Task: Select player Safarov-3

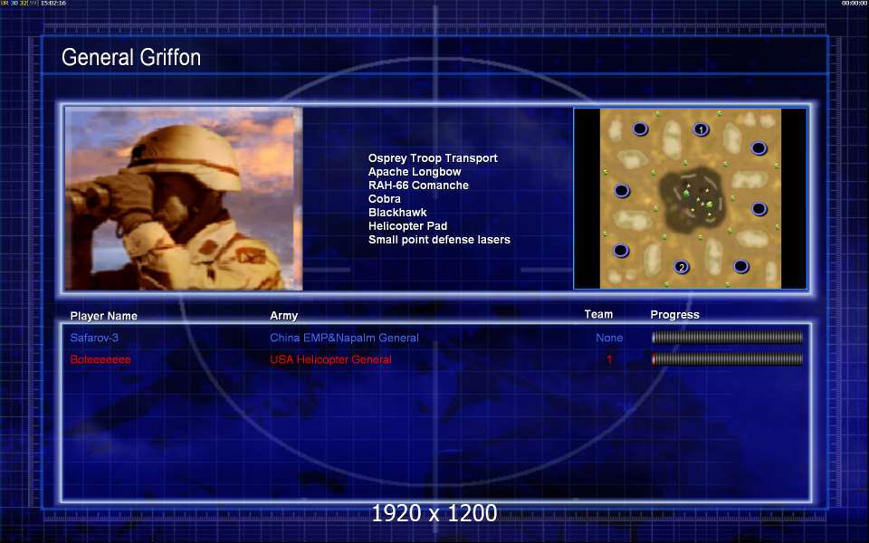Action: (x=94, y=338)
